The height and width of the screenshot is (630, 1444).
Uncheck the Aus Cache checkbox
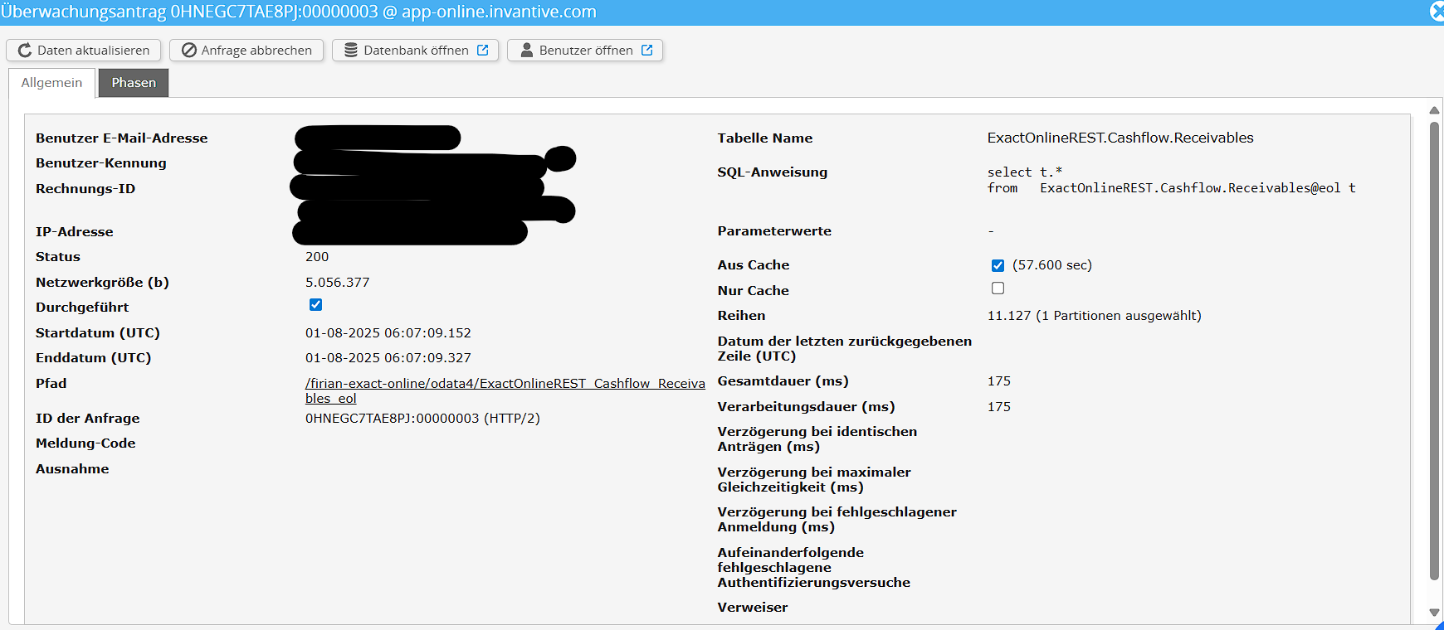[998, 265]
